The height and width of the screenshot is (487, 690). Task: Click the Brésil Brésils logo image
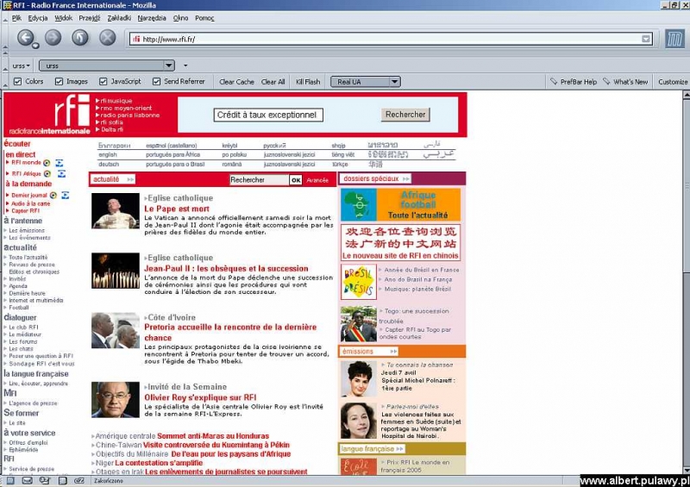359,282
